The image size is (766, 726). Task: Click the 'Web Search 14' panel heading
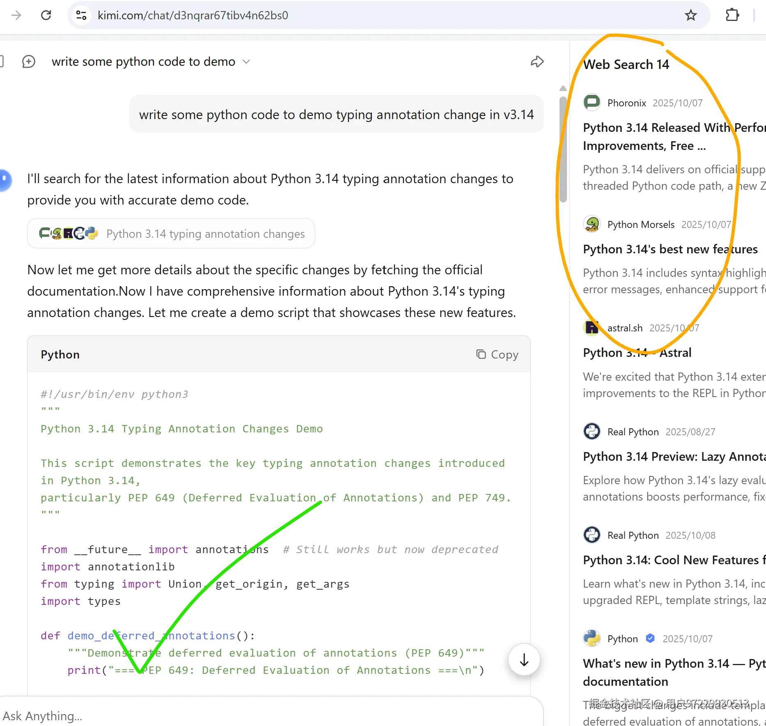click(x=626, y=64)
